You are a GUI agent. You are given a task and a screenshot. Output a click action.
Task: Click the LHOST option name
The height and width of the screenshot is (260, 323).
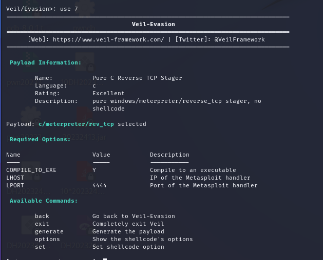[15, 178]
